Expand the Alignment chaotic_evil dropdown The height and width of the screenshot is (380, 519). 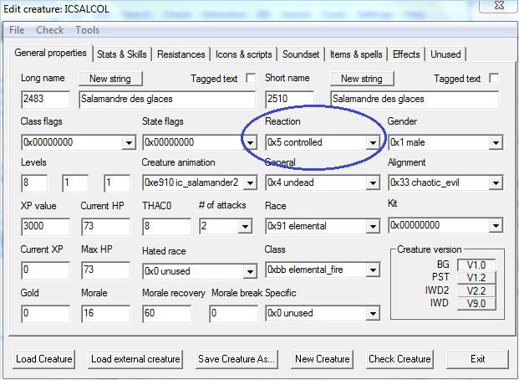[x=496, y=182]
